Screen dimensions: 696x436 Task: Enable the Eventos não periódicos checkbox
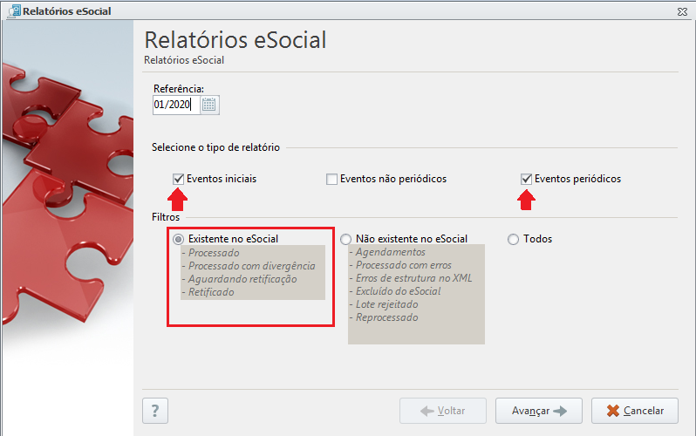(x=331, y=179)
